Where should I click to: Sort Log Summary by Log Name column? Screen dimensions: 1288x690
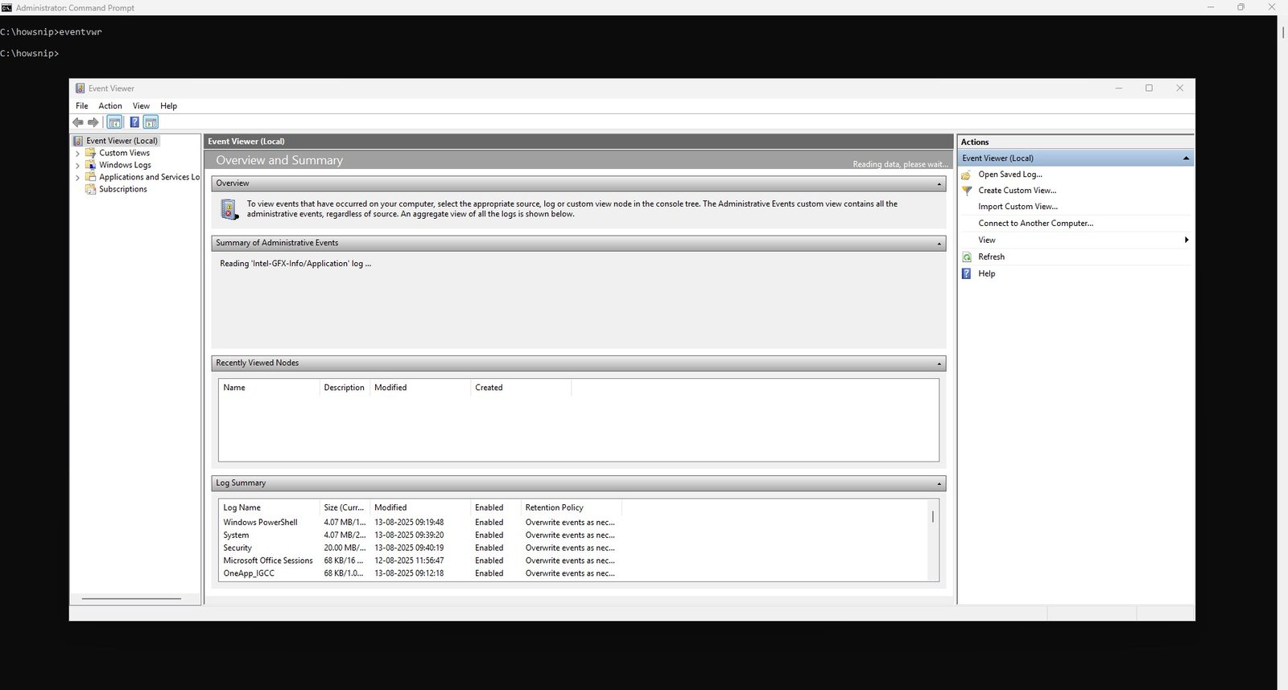[269, 507]
